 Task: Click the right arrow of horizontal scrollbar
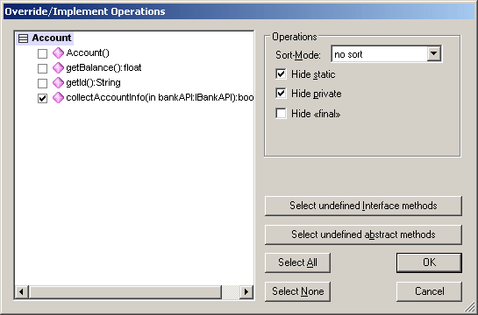246,292
